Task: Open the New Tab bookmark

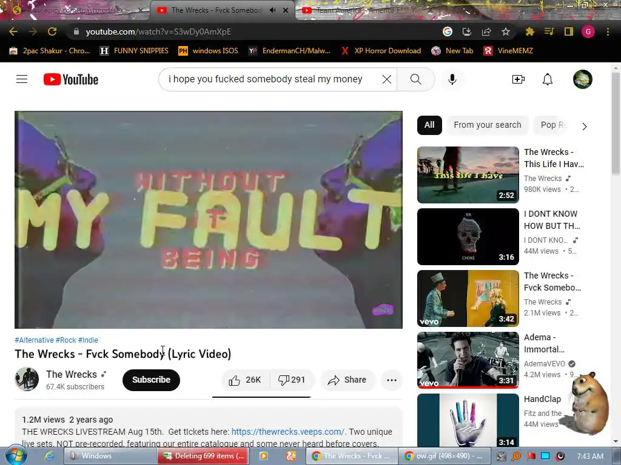Action: [452, 51]
